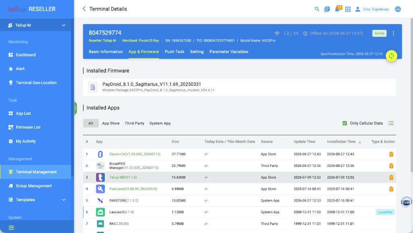Delete the BroadPOS Manager app
The image size is (413, 233).
click(x=391, y=166)
